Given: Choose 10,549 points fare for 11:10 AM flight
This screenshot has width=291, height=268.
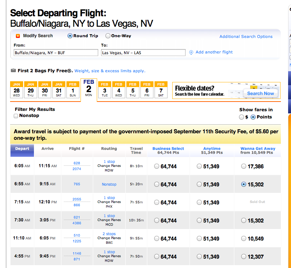Looking at the screenshot, I should coord(244,239).
